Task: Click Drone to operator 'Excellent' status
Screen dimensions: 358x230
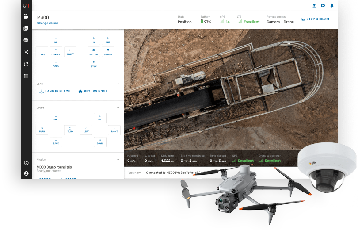Action: [270, 161]
